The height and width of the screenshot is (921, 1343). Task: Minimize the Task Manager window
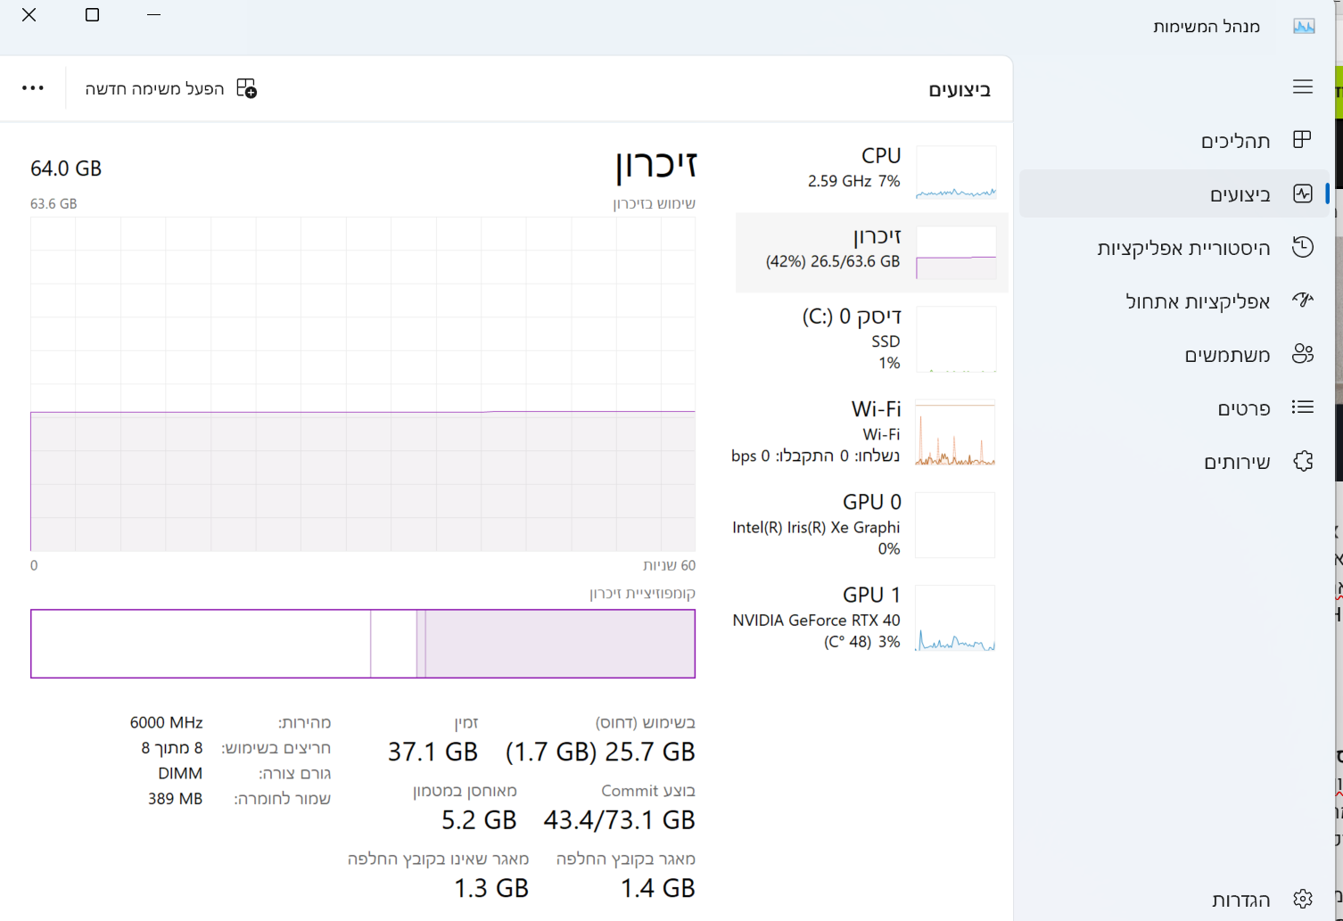[x=153, y=15]
